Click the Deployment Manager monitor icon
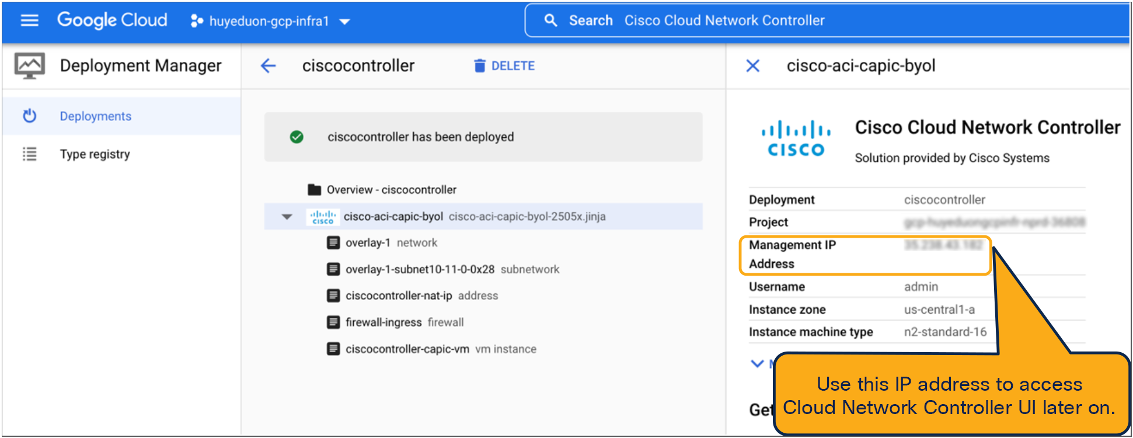The image size is (1133, 438). pyautogui.click(x=30, y=66)
